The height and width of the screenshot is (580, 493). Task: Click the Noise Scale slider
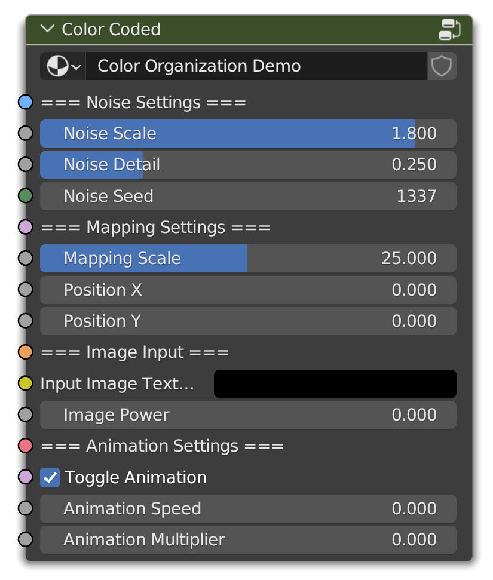tap(247, 133)
